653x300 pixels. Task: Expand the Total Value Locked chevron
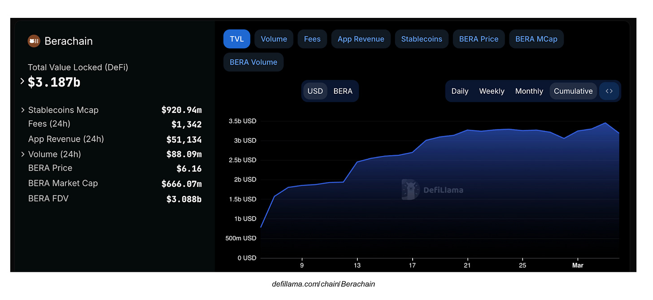point(22,82)
